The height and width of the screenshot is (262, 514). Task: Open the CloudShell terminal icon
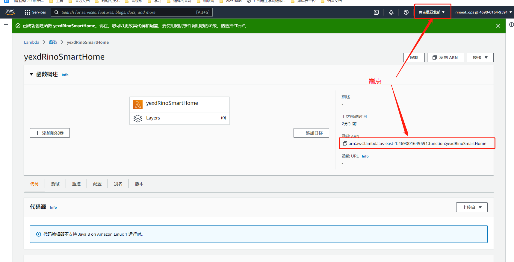376,12
